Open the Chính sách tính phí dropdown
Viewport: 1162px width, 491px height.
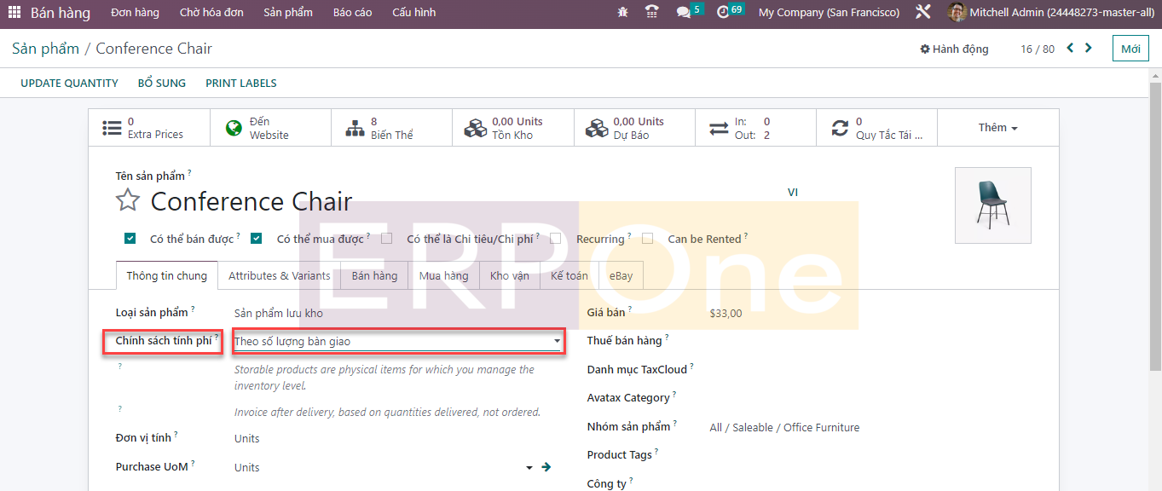pyautogui.click(x=398, y=342)
